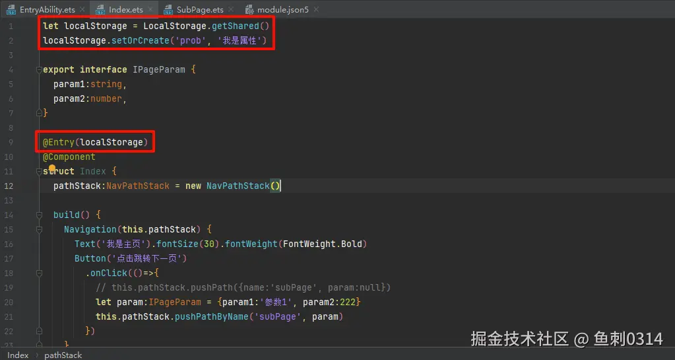Viewport: 675px width, 360px height.
Task: Click the Index breadcrumb in the bottom bar
Action: 18,355
